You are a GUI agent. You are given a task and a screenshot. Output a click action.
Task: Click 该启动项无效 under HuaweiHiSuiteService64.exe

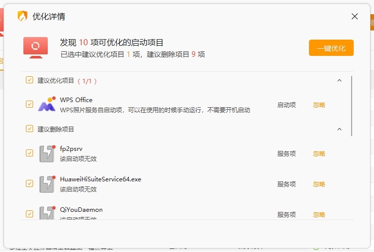pyautogui.click(x=78, y=190)
